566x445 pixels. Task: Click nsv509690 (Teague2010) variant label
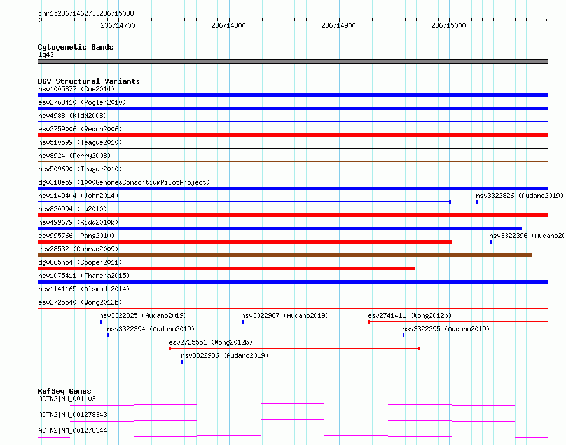[x=80, y=169]
